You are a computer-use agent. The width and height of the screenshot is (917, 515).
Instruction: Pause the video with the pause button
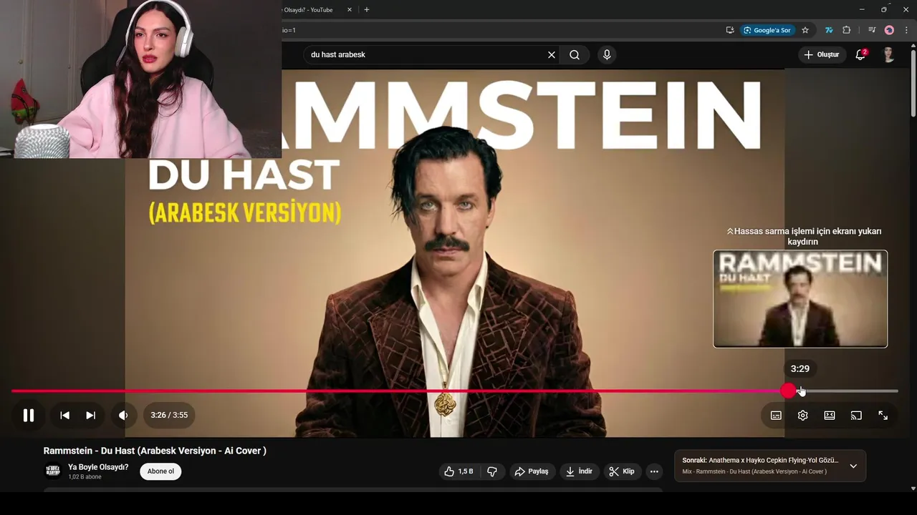coord(29,415)
